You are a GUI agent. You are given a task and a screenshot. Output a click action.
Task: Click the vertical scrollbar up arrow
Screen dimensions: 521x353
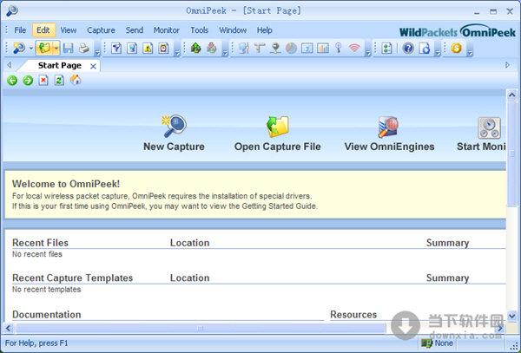511,95
